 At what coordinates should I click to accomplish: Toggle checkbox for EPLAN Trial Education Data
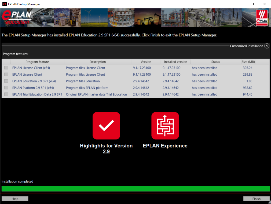(6, 94)
